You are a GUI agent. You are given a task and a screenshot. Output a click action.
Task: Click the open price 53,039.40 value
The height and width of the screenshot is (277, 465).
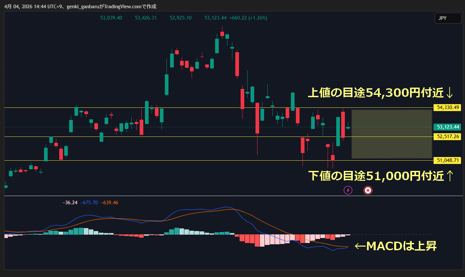[x=111, y=18]
